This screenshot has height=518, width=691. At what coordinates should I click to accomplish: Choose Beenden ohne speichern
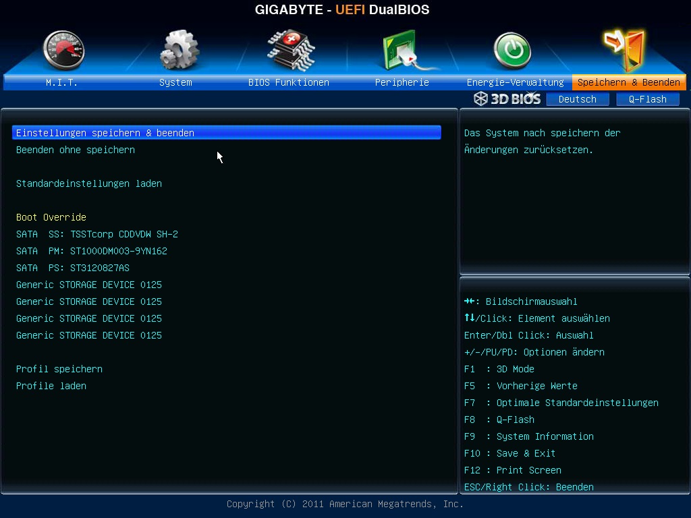[76, 150]
